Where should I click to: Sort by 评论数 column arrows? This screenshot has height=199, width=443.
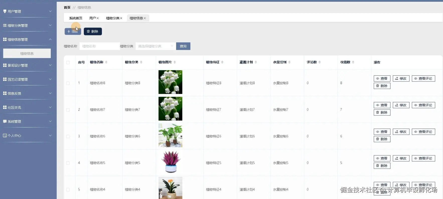[x=320, y=62]
